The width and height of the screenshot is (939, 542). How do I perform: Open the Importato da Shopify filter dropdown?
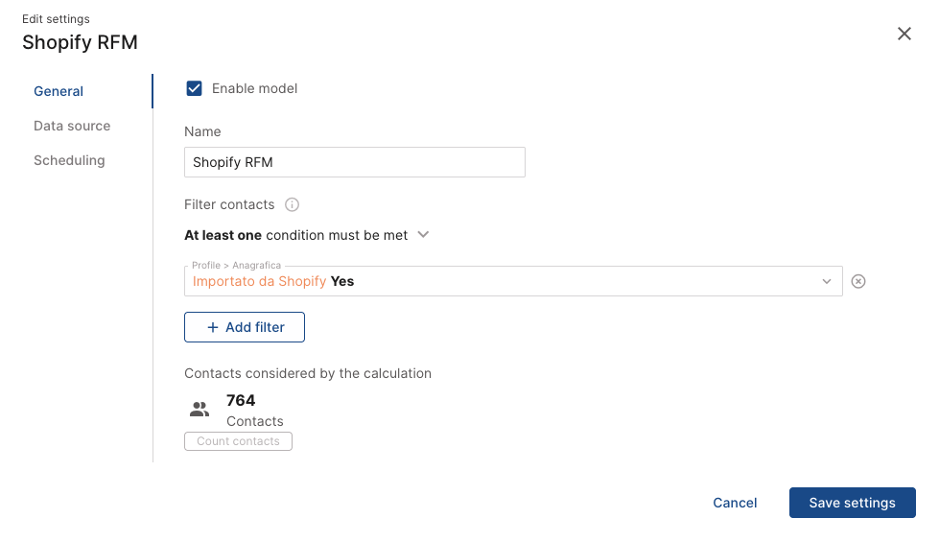point(513,281)
